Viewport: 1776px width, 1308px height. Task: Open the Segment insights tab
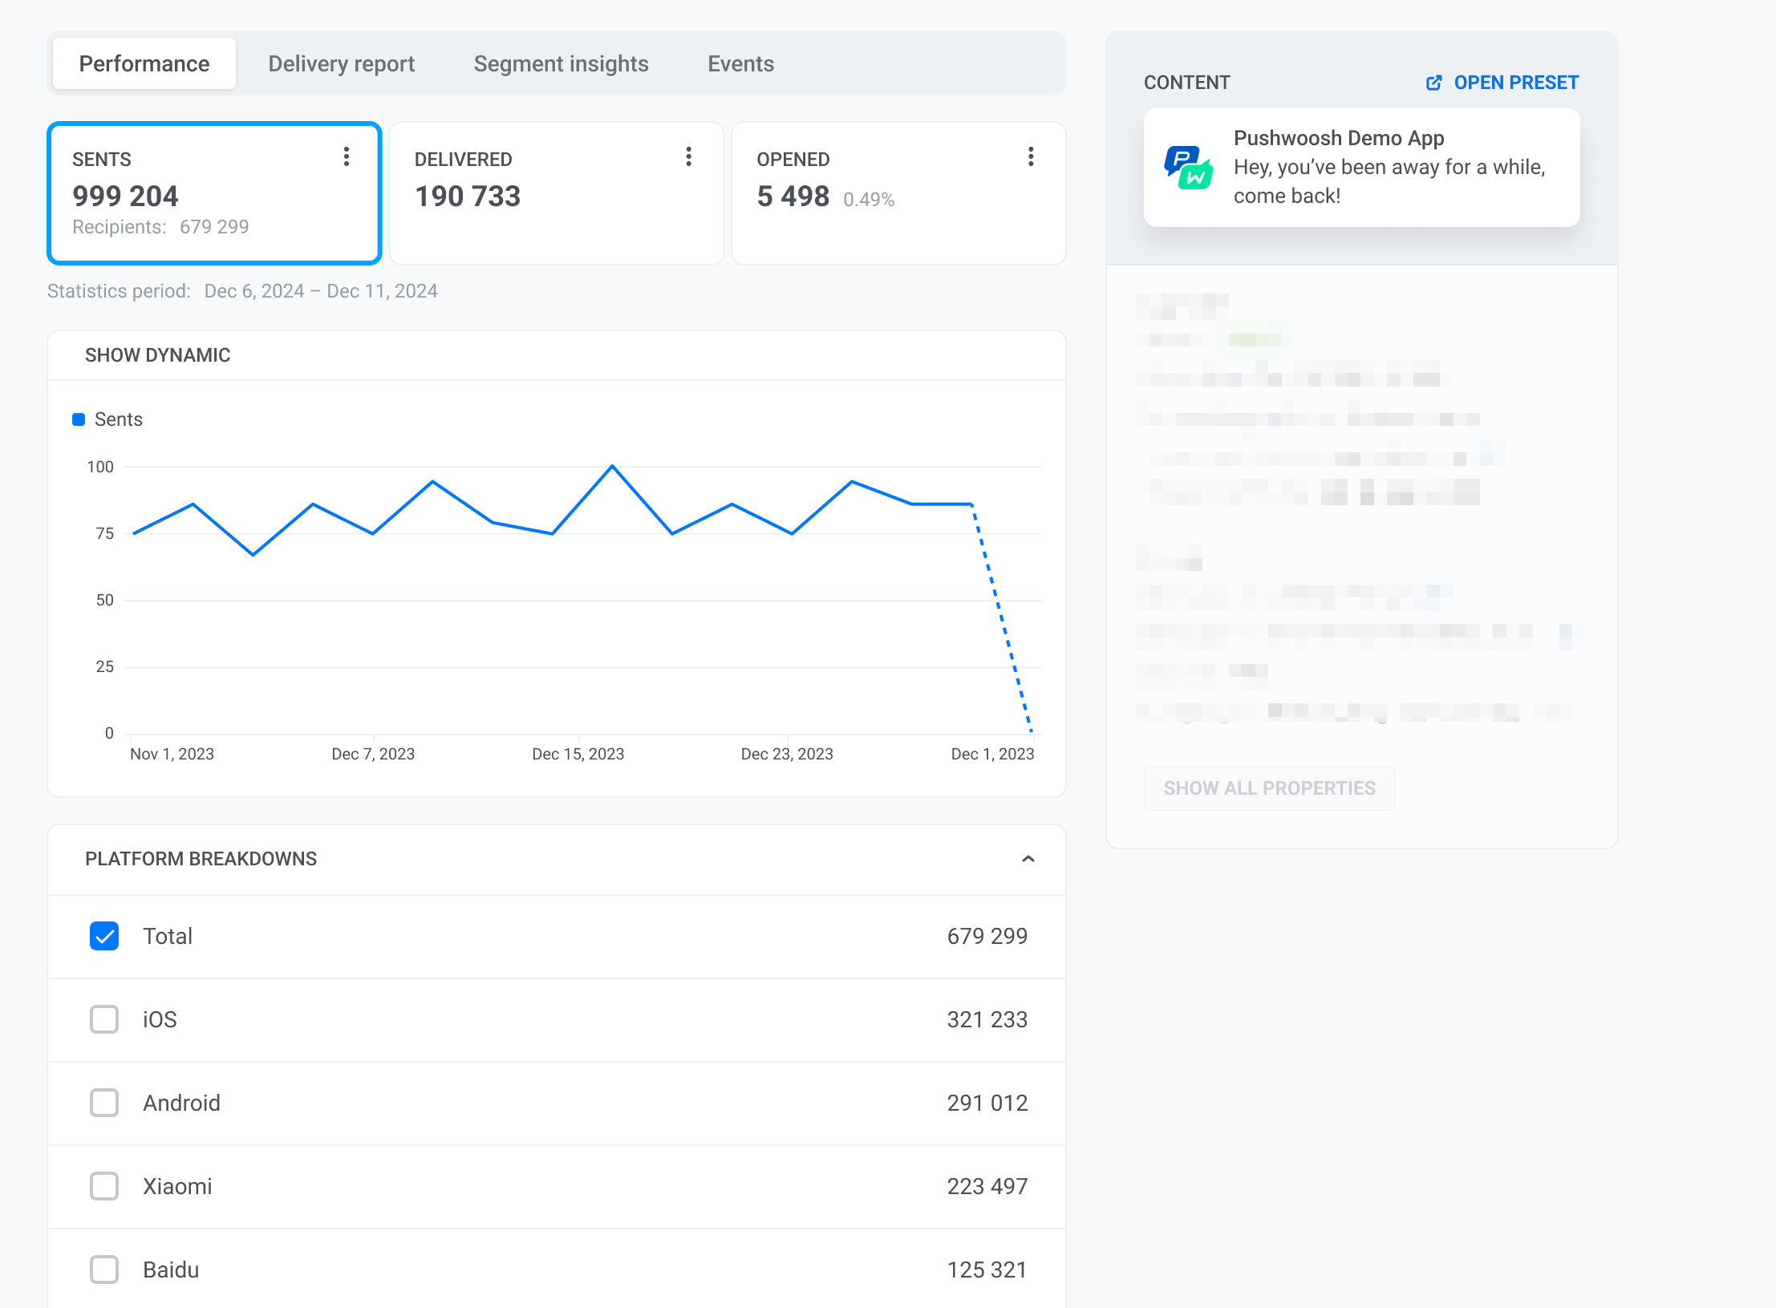click(562, 63)
